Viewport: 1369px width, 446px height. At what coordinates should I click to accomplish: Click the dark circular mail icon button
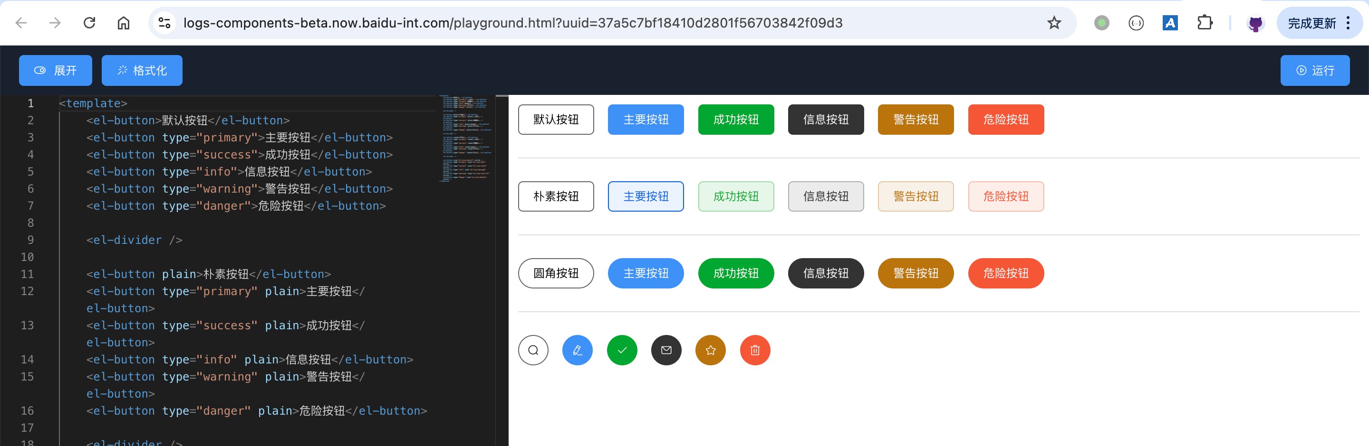pyautogui.click(x=666, y=350)
